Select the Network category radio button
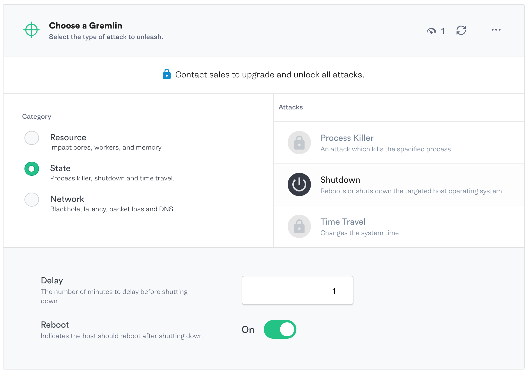The height and width of the screenshot is (373, 527). 32,200
